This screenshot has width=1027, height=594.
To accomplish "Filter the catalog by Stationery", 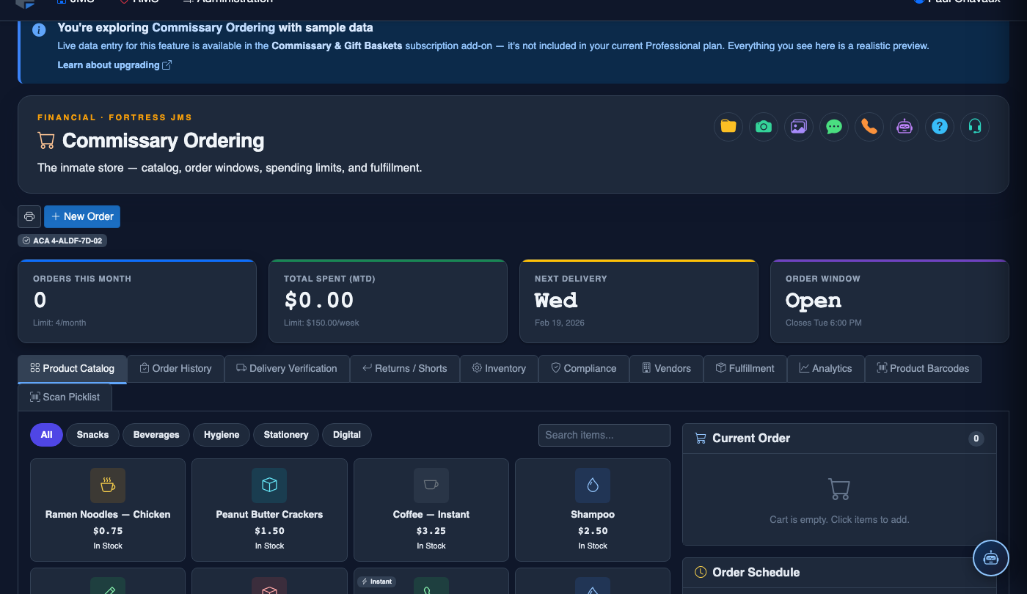I will click(x=286, y=435).
